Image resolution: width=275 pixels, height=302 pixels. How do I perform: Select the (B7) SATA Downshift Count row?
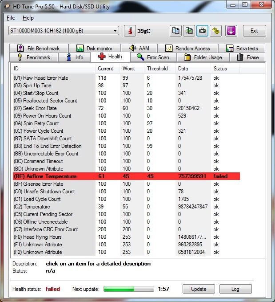click(126, 139)
